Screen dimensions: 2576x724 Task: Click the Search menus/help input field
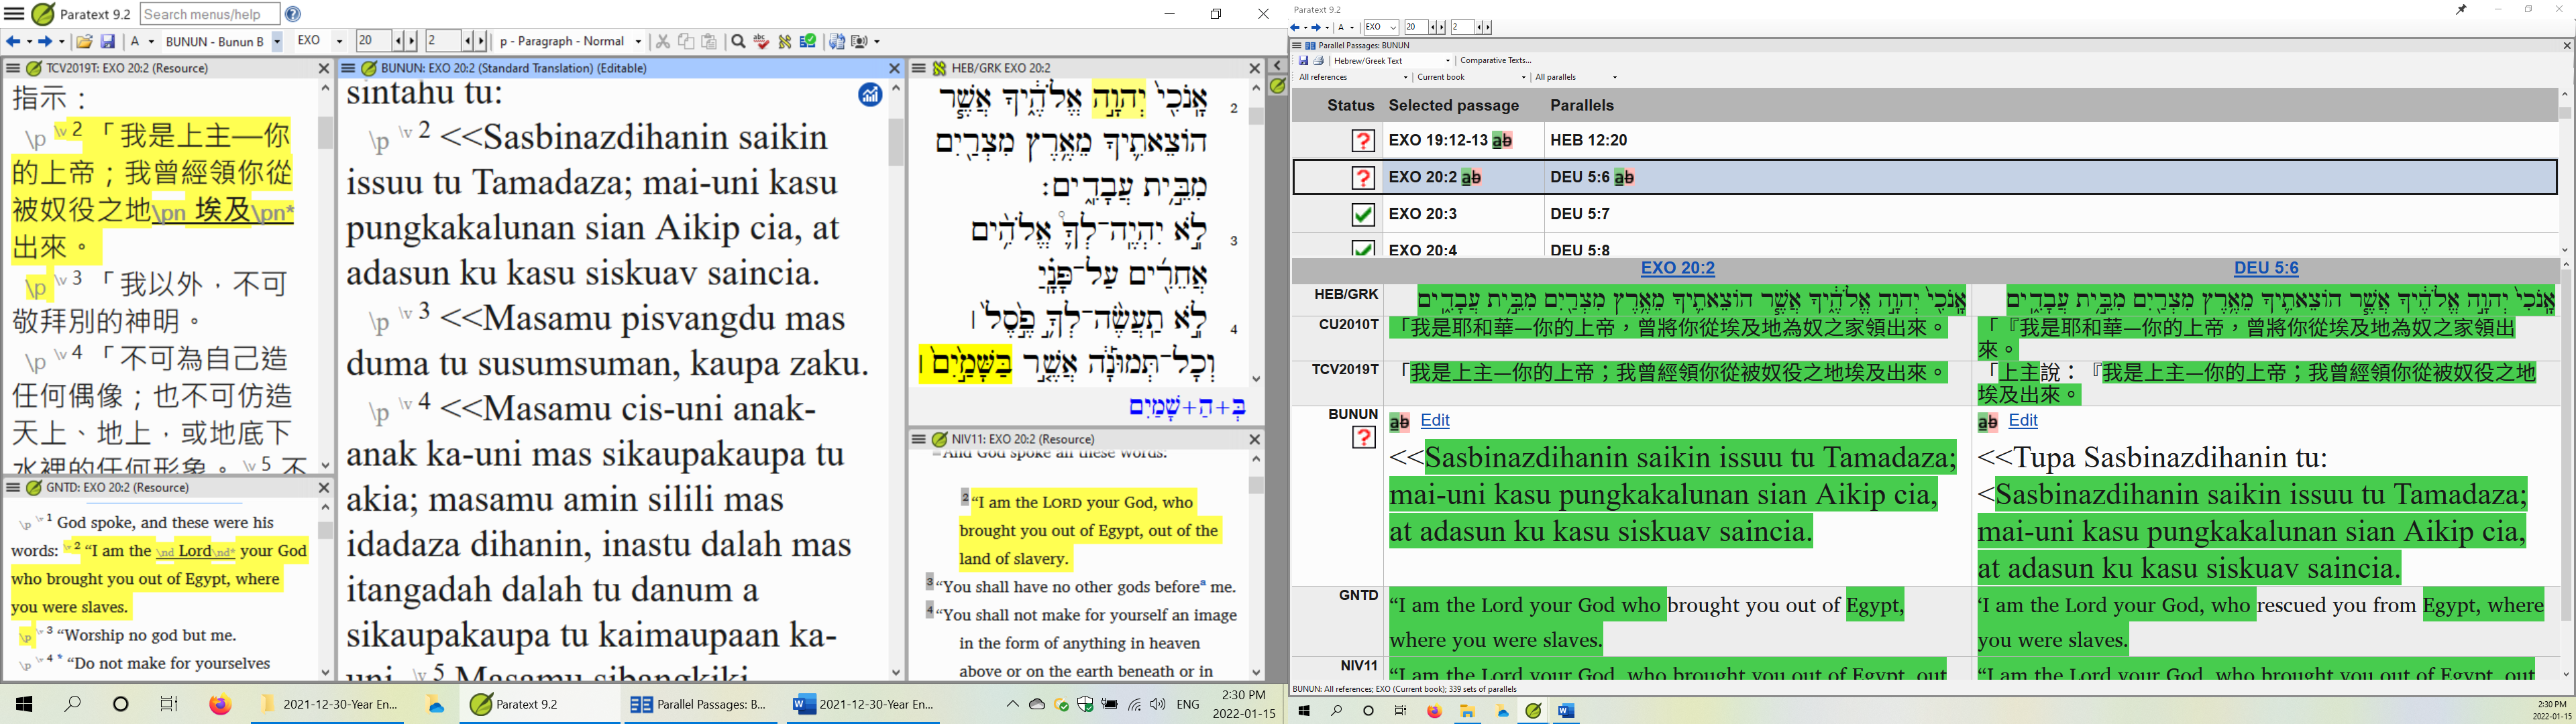pyautogui.click(x=210, y=14)
